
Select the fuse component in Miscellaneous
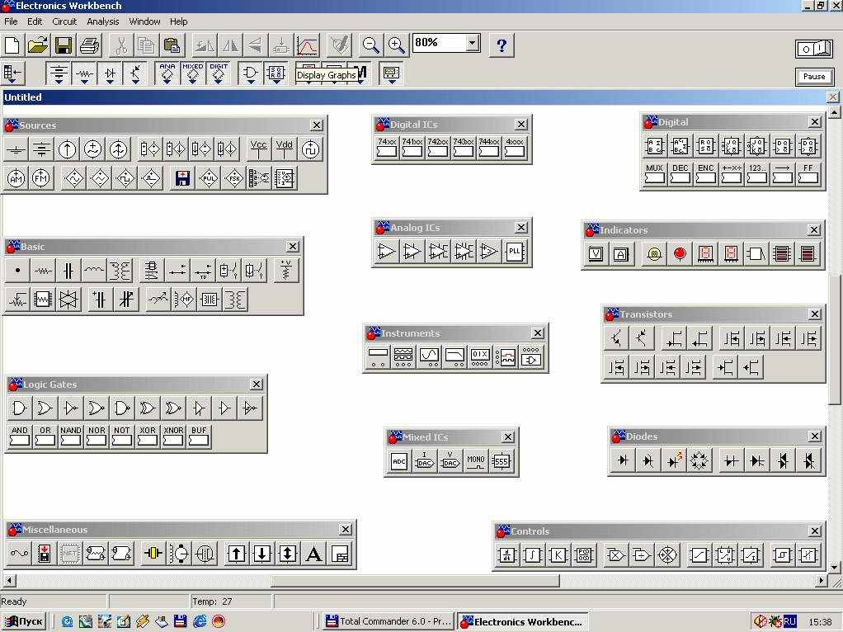19,554
